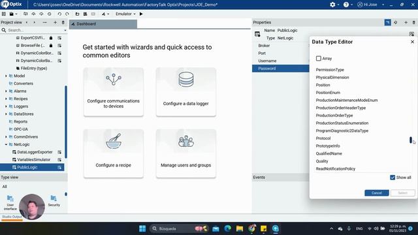This screenshot has height=235, width=418.
Task: Select the Port property row
Action: 280,54
